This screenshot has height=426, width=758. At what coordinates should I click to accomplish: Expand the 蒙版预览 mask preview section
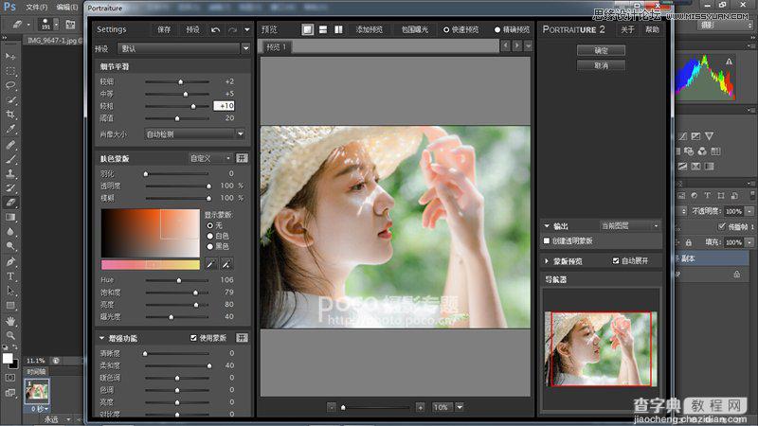[547, 261]
